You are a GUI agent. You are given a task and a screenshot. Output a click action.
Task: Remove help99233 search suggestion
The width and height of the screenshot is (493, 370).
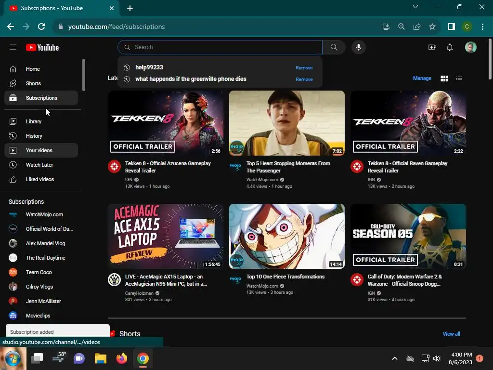tap(304, 67)
